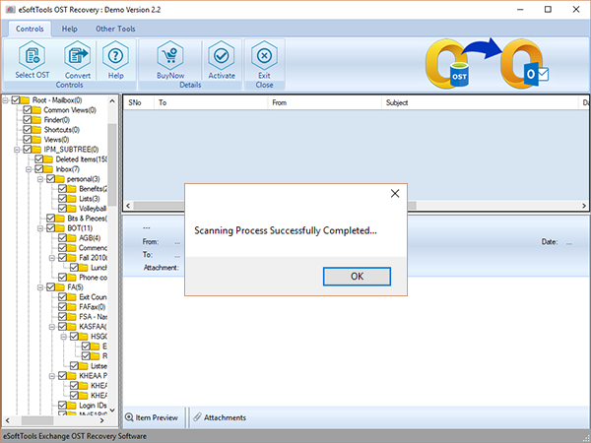Collapse the BOT(11) tree node
The height and width of the screenshot is (443, 591).
coord(40,228)
